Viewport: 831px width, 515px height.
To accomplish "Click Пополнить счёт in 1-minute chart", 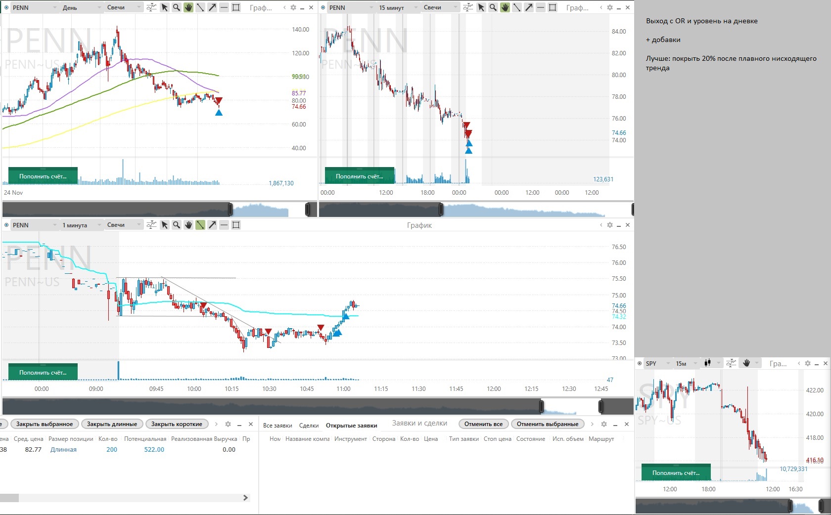I will click(x=43, y=372).
